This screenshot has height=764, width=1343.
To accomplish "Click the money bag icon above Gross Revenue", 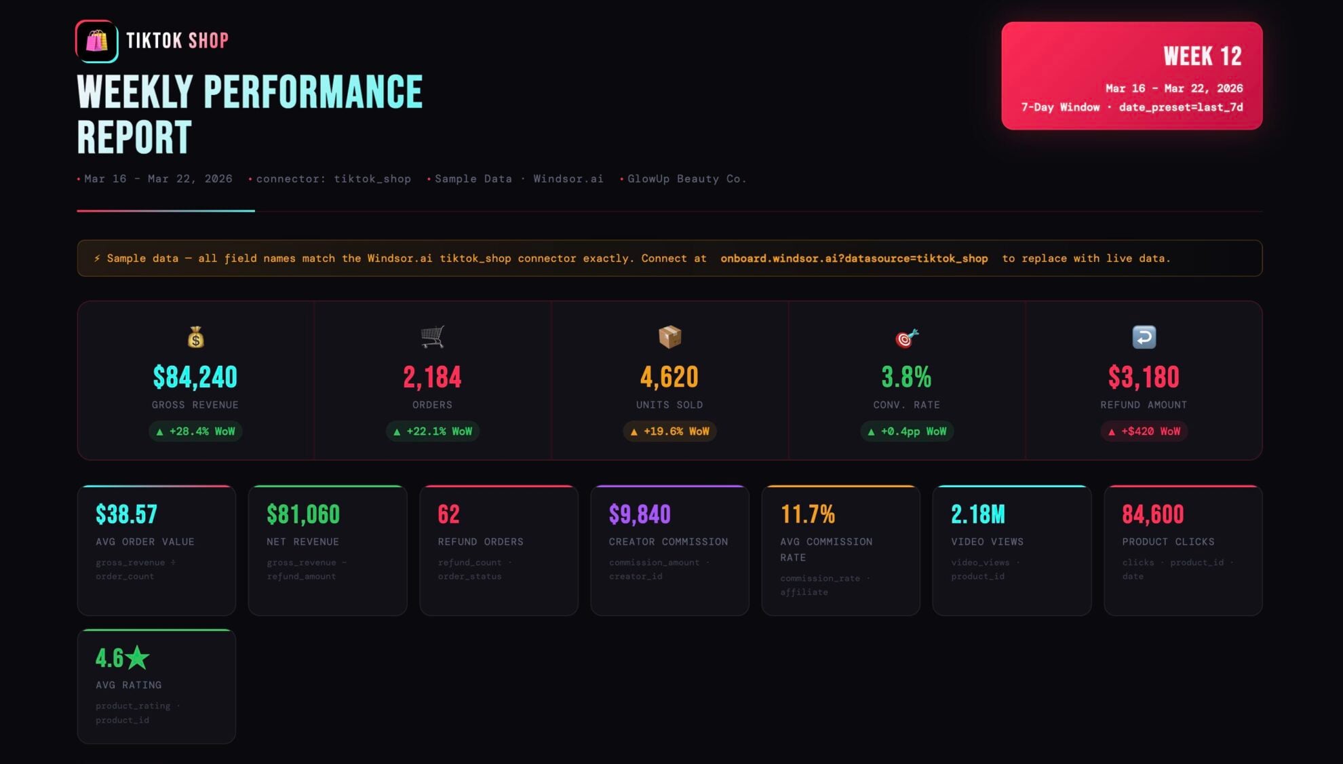I will 195,337.
